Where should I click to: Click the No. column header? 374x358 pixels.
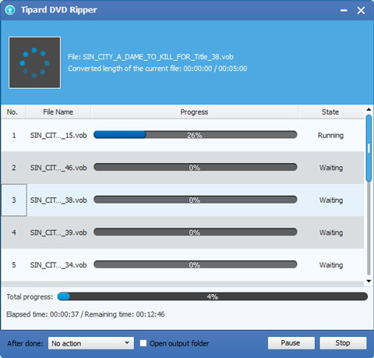point(12,112)
